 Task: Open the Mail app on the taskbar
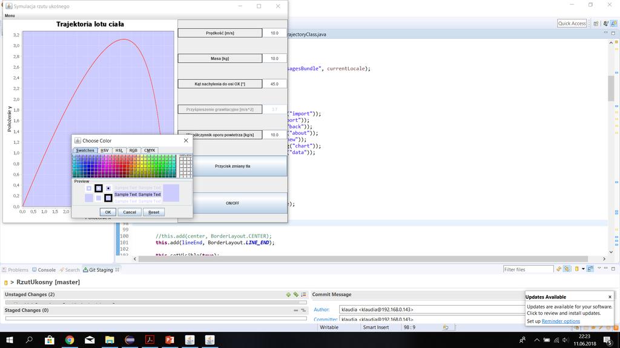click(x=90, y=340)
